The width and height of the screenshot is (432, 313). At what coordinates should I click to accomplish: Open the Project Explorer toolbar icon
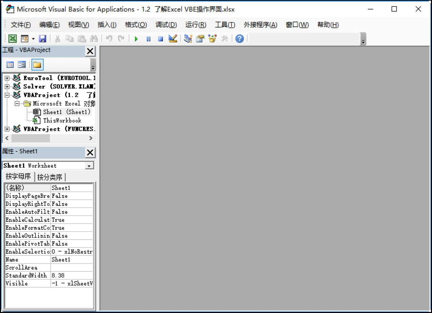tap(188, 39)
